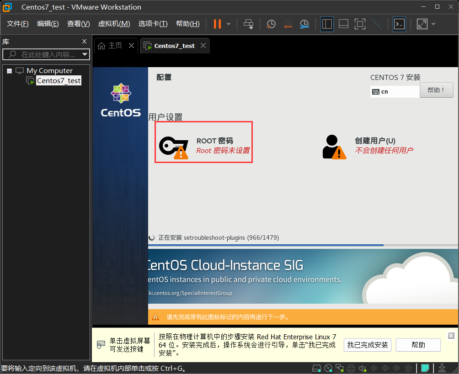
Task: Open the stretch mode dropdown arrow
Action: pos(433,24)
